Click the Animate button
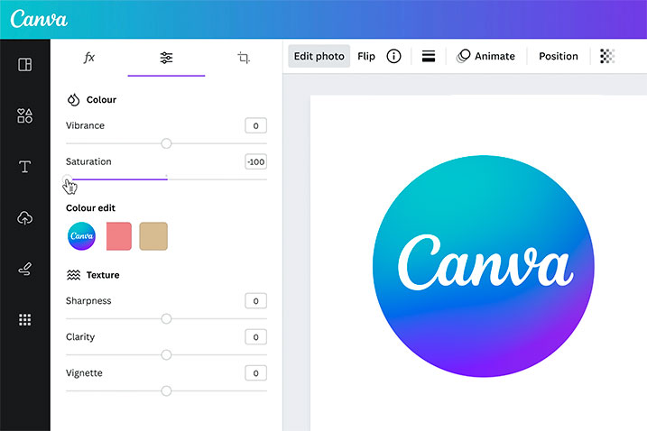Image resolution: width=647 pixels, height=431 pixels. pyautogui.click(x=485, y=56)
